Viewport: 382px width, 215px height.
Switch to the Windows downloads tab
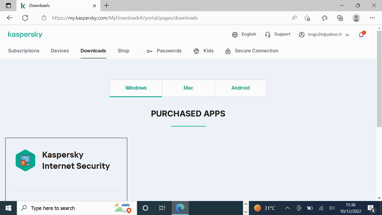136,88
